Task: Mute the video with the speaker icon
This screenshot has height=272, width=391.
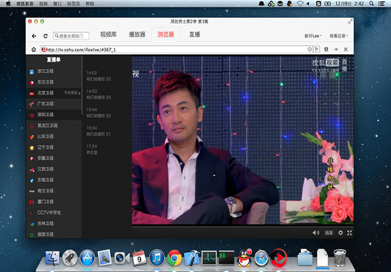Action: pyautogui.click(x=316, y=233)
